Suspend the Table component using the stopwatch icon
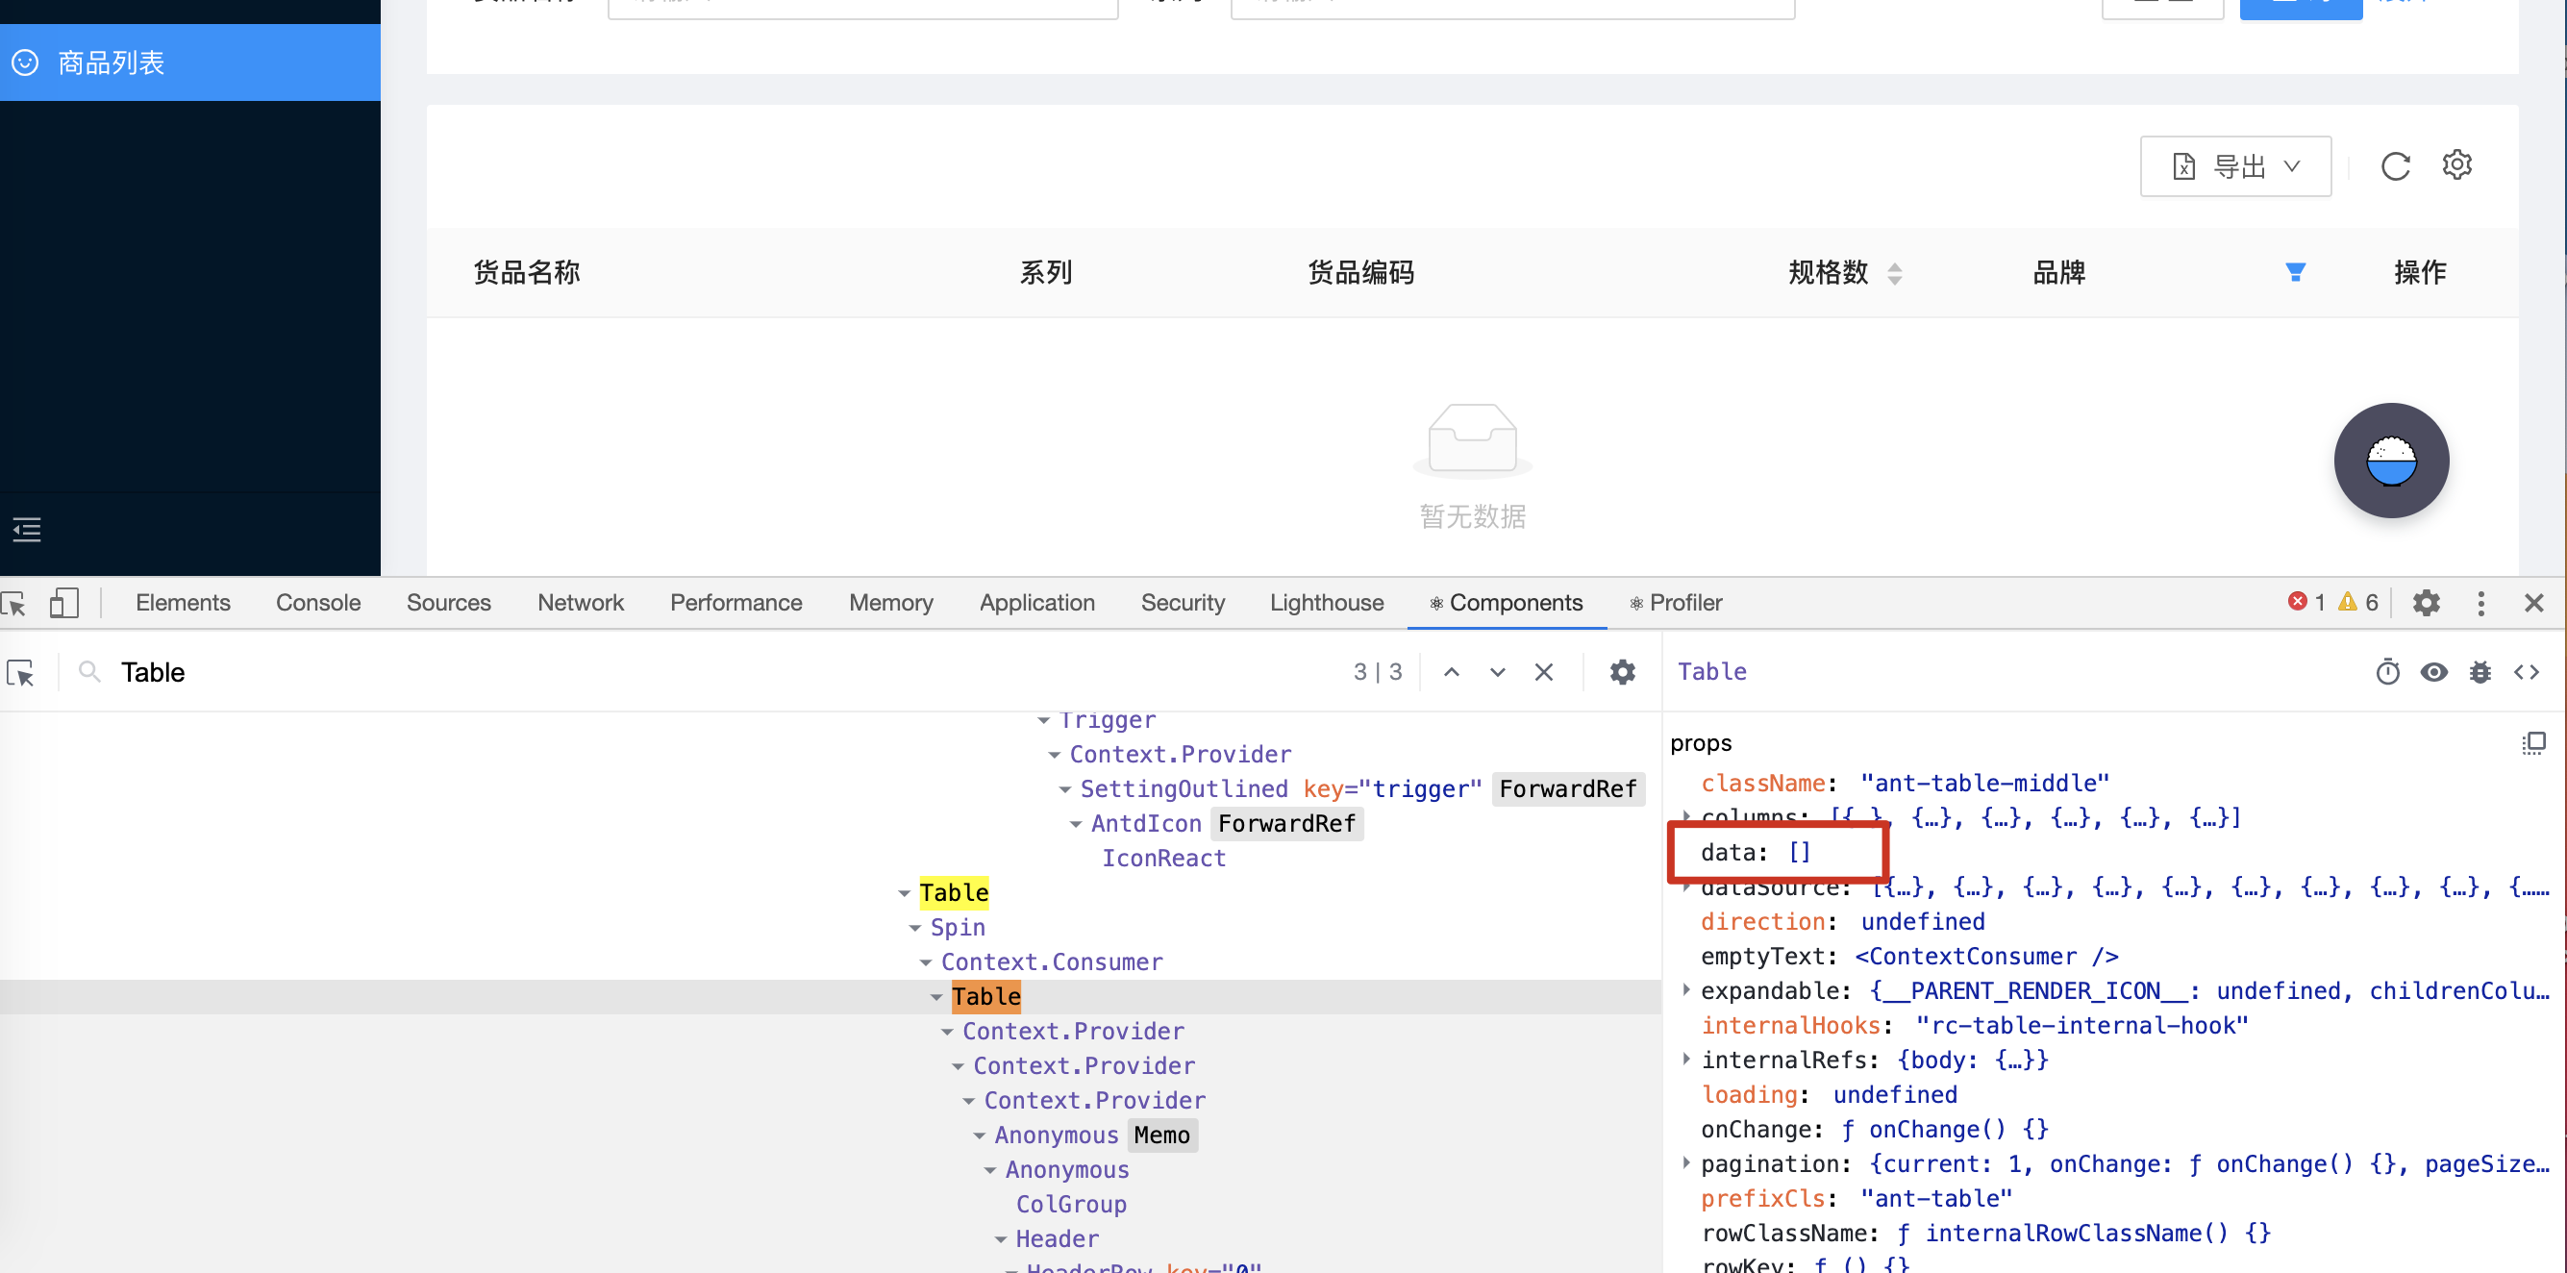The height and width of the screenshot is (1273, 2567). point(2387,672)
